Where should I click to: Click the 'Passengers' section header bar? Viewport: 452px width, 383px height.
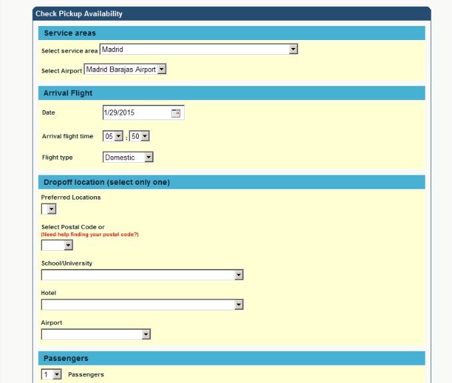232,358
